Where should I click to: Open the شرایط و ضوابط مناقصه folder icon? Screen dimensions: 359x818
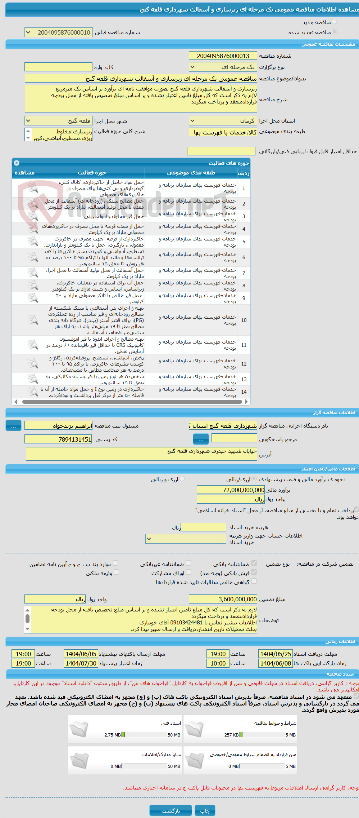(x=195, y=729)
